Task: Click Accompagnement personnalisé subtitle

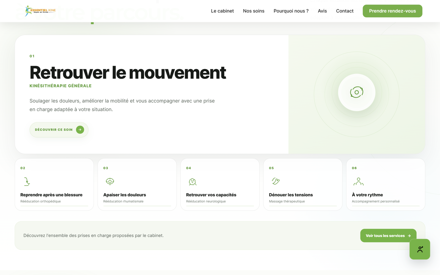Action: pyautogui.click(x=376, y=201)
